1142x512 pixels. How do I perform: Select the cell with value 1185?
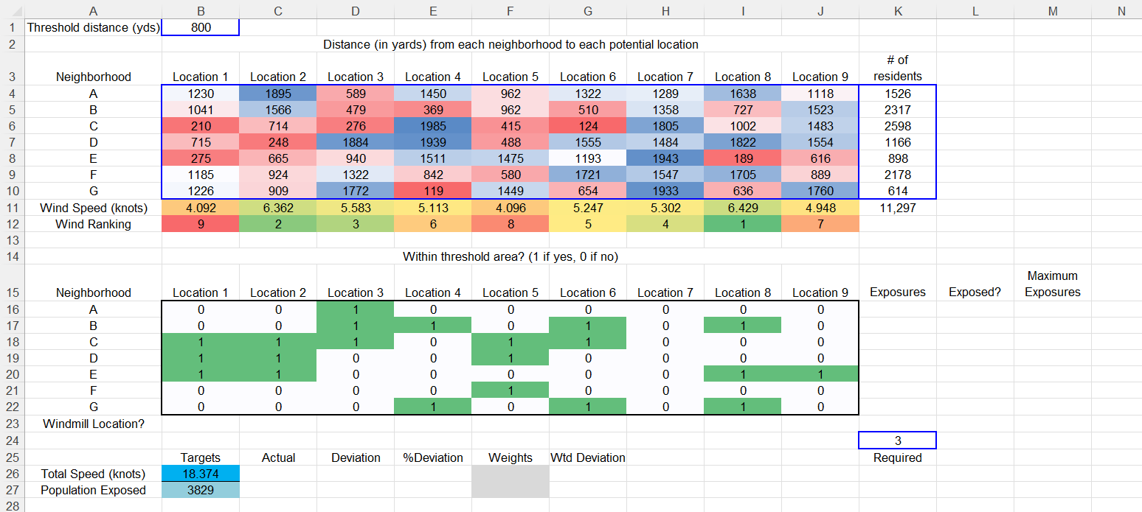coord(201,175)
